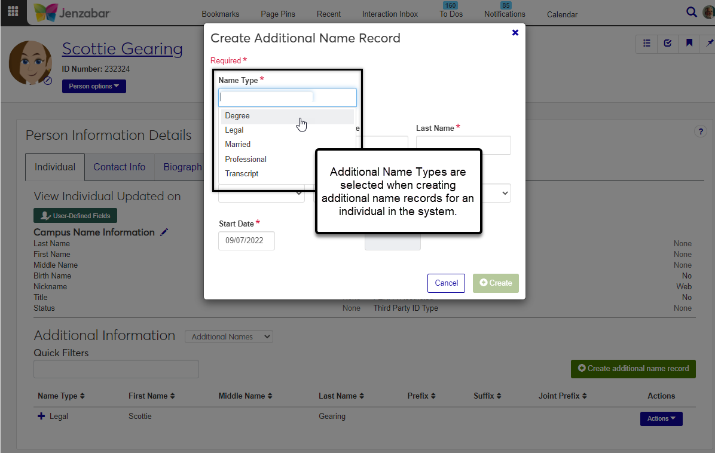Screen dimensions: 715x453
Task: Choose Married name type option
Action: click(x=237, y=145)
